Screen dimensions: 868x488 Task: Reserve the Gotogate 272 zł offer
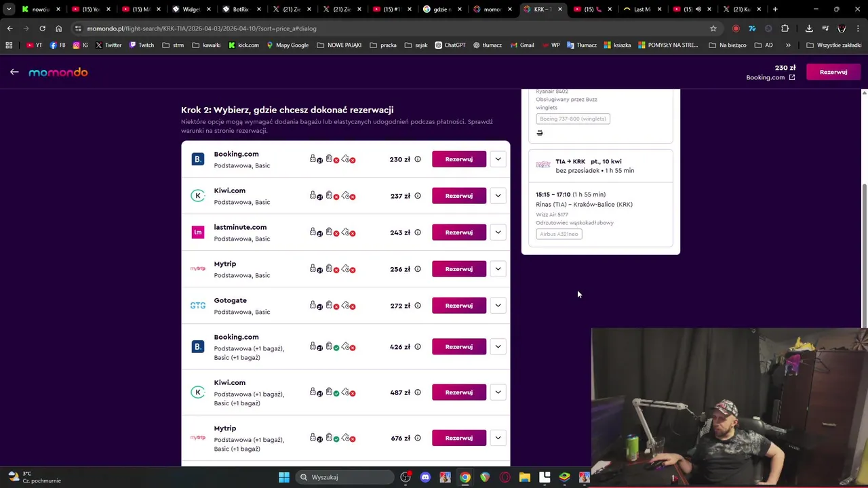point(459,306)
